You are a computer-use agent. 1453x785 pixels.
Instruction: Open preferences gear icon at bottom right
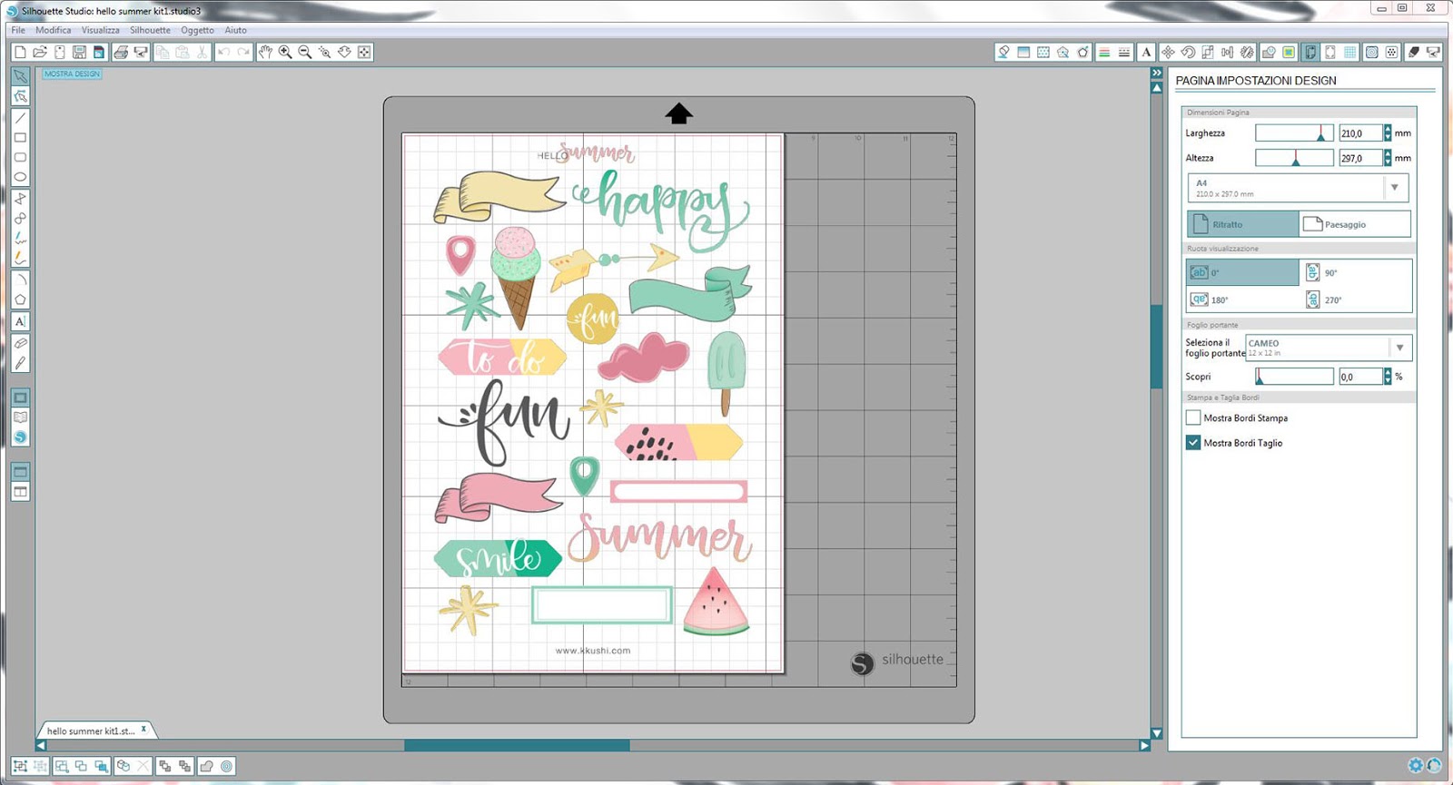(1415, 765)
